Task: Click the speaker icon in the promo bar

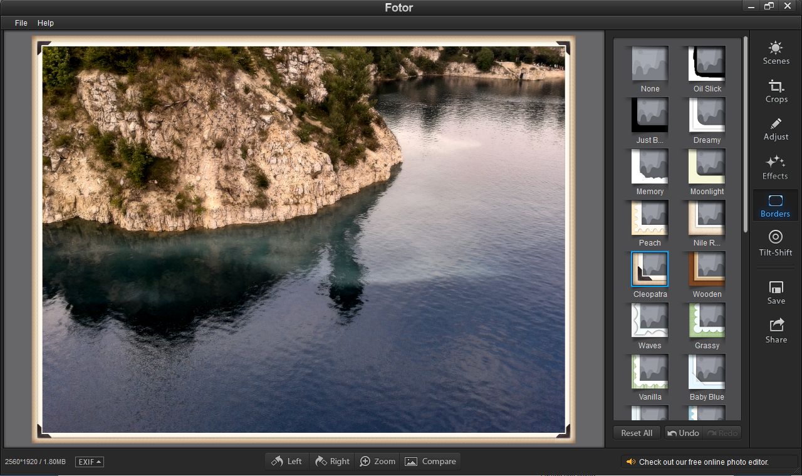Action: 630,462
